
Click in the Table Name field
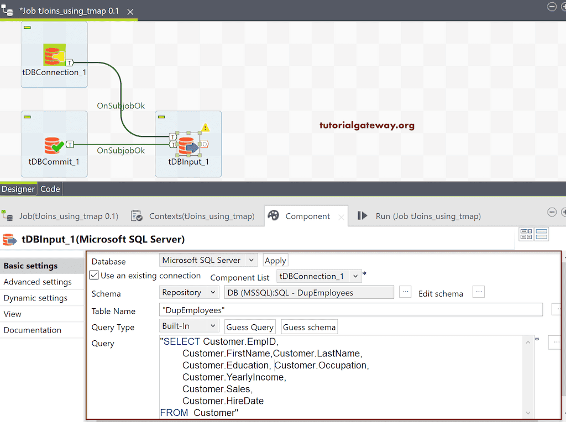pyautogui.click(x=350, y=310)
